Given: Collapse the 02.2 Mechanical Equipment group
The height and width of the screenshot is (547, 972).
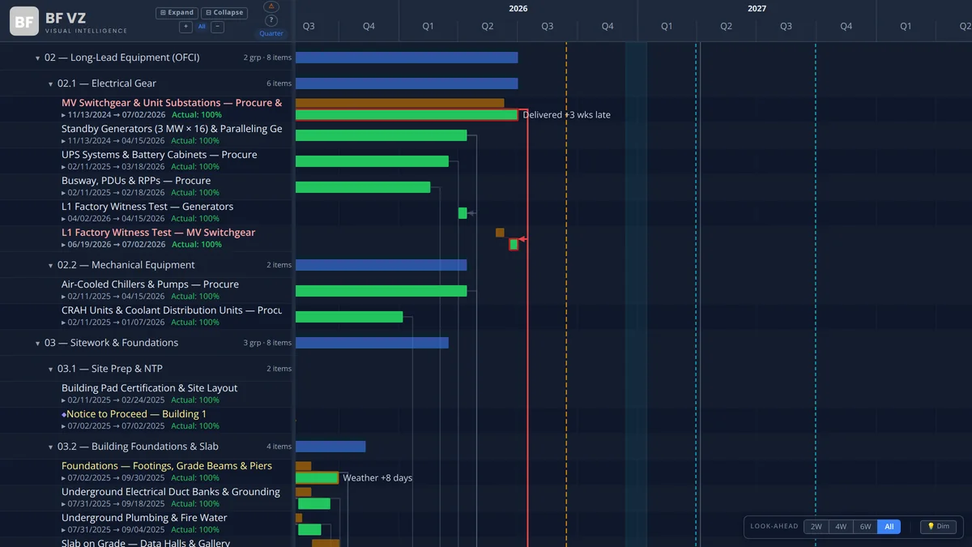Looking at the screenshot, I should [x=50, y=266].
